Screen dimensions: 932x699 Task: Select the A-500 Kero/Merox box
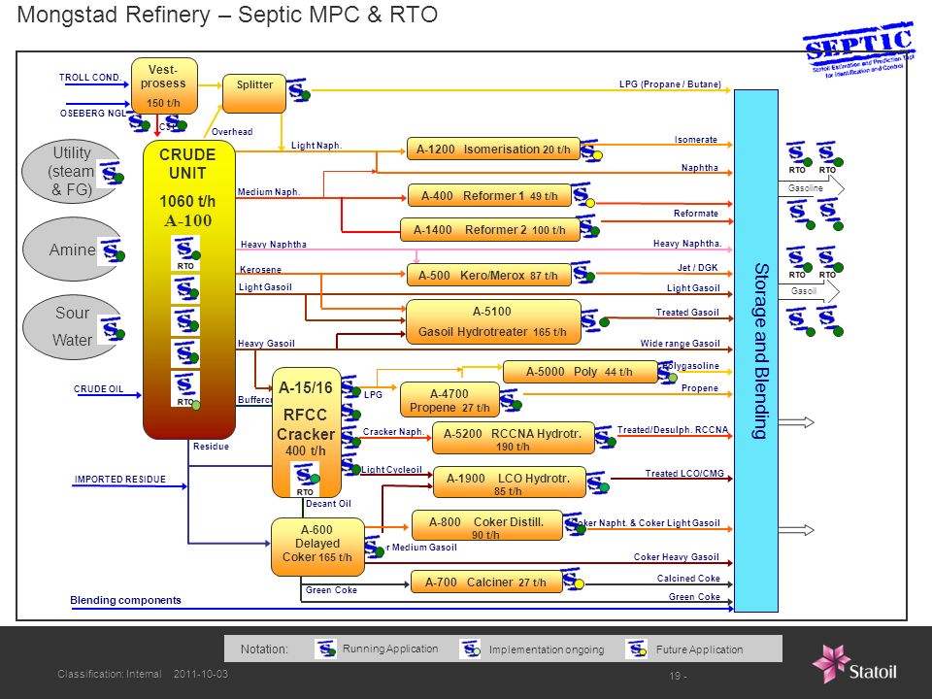pos(488,275)
